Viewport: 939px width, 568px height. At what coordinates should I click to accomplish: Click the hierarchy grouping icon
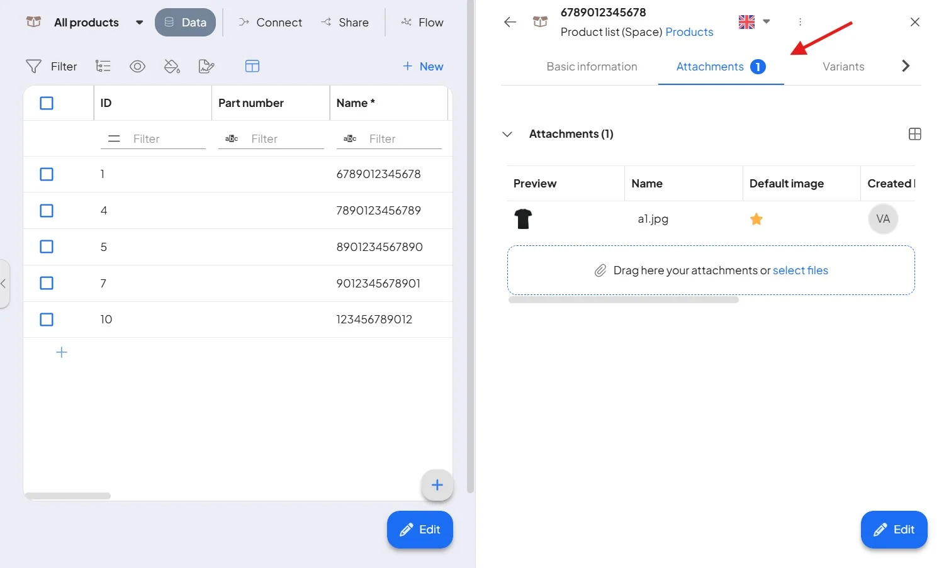tap(103, 66)
